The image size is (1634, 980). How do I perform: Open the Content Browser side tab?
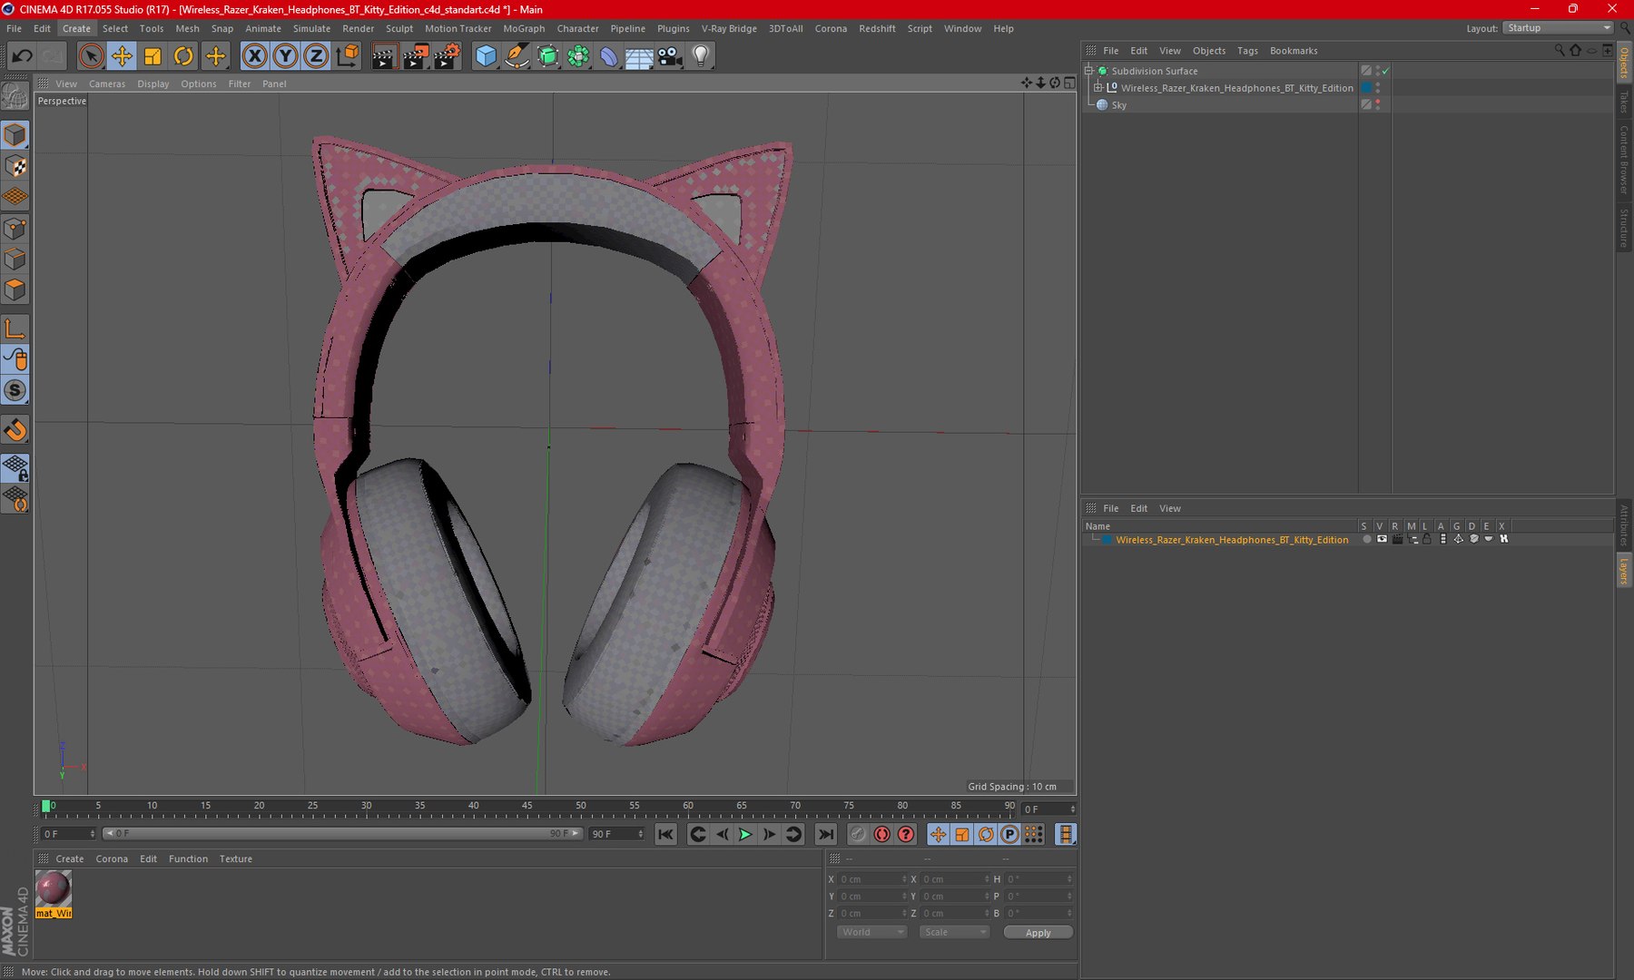pos(1624,160)
